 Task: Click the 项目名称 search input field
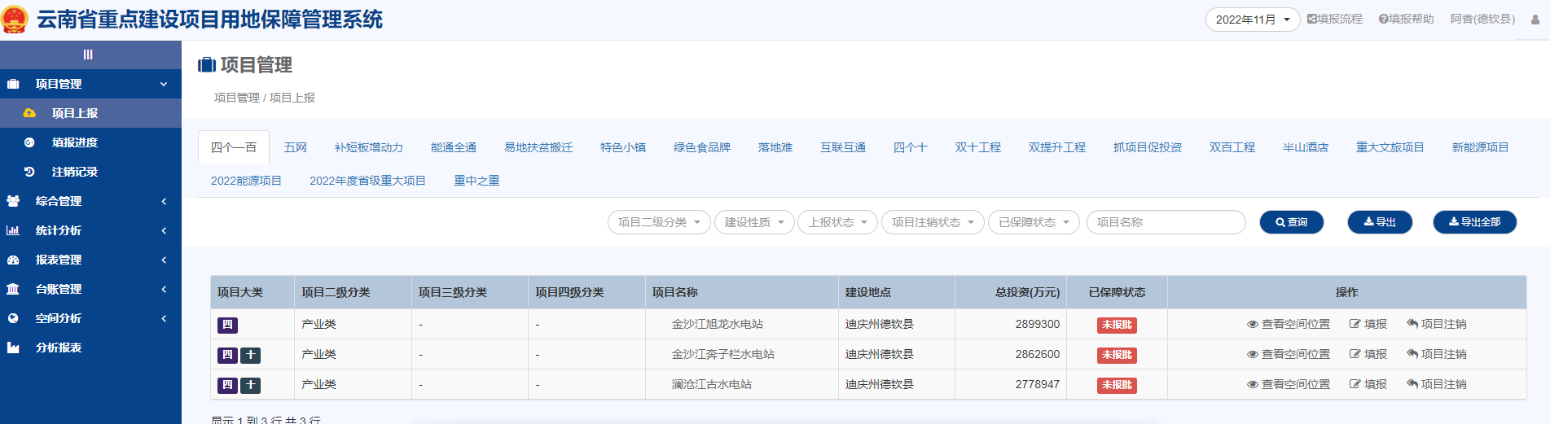pyautogui.click(x=1166, y=222)
